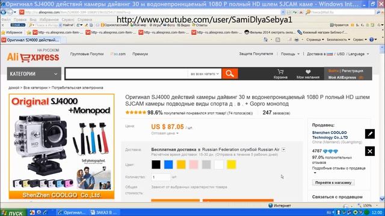385x216 pixels.
Task: Click the Групповые Покупки link
Action: tap(87, 54)
